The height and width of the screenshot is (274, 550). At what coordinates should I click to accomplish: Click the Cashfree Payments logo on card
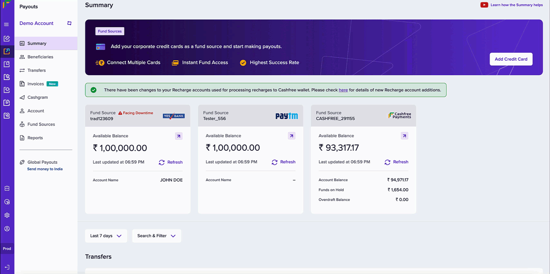400,115
